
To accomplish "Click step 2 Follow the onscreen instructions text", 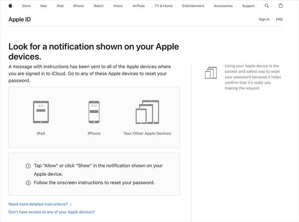I will (94, 183).
